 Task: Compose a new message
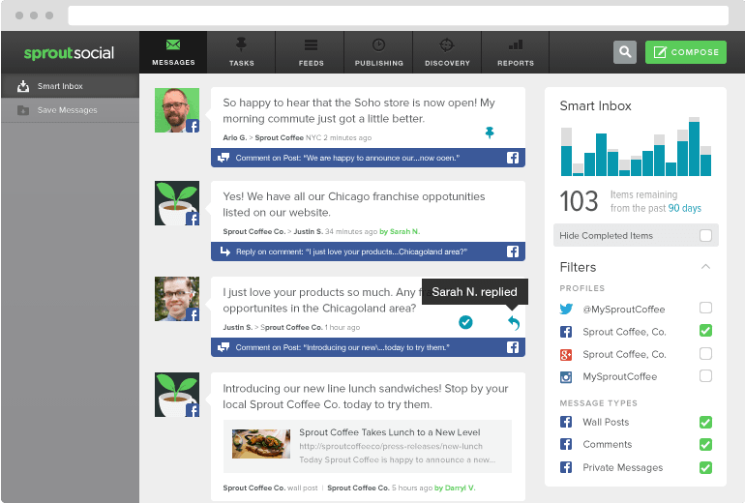(686, 52)
